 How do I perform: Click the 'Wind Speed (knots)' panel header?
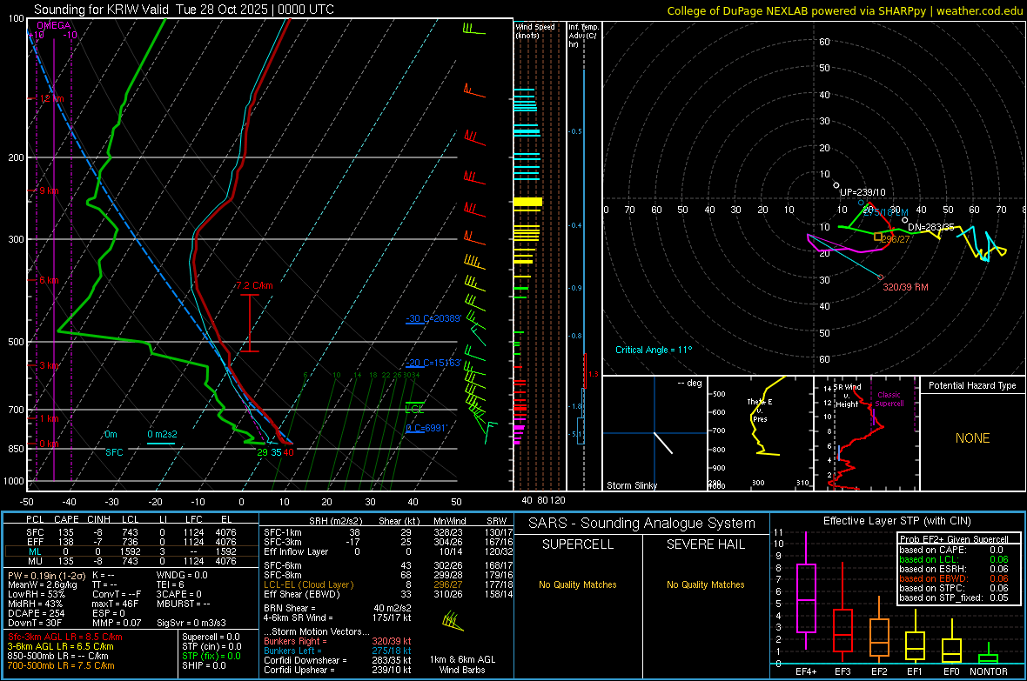pyautogui.click(x=535, y=30)
